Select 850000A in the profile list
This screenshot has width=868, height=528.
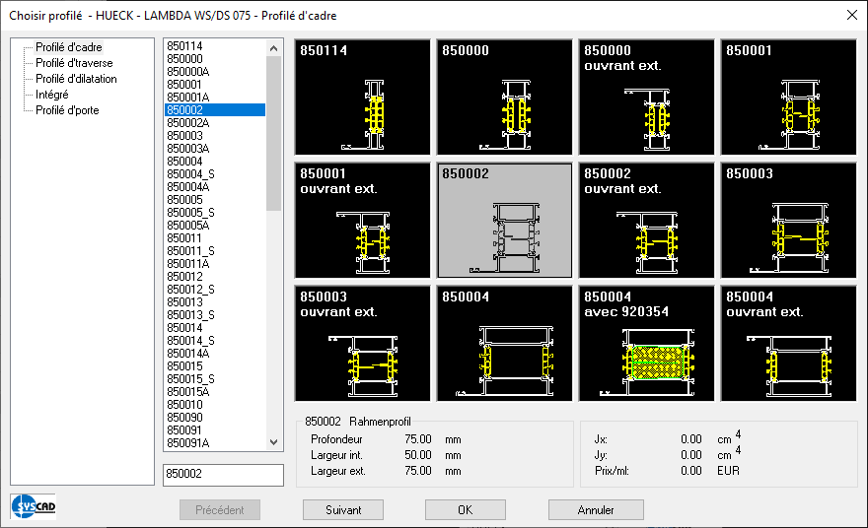[215, 71]
